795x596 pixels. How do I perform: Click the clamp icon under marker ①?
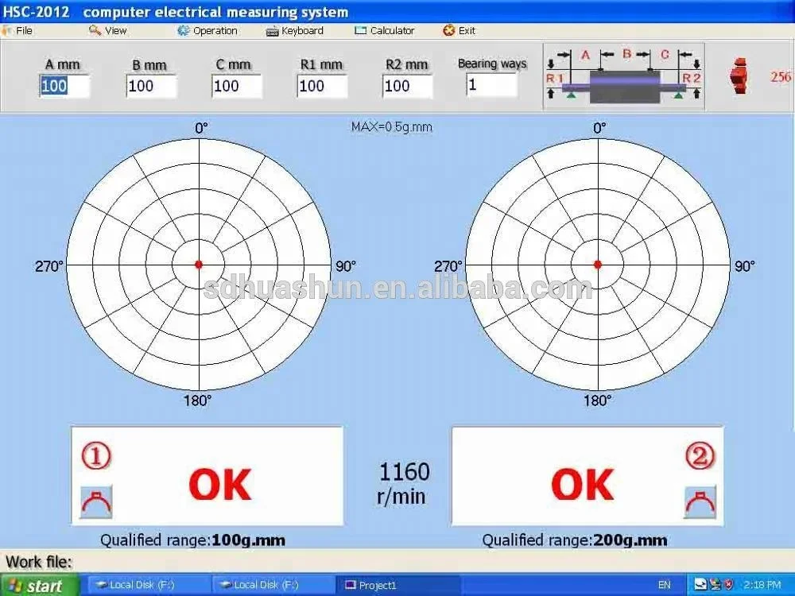pyautogui.click(x=97, y=502)
